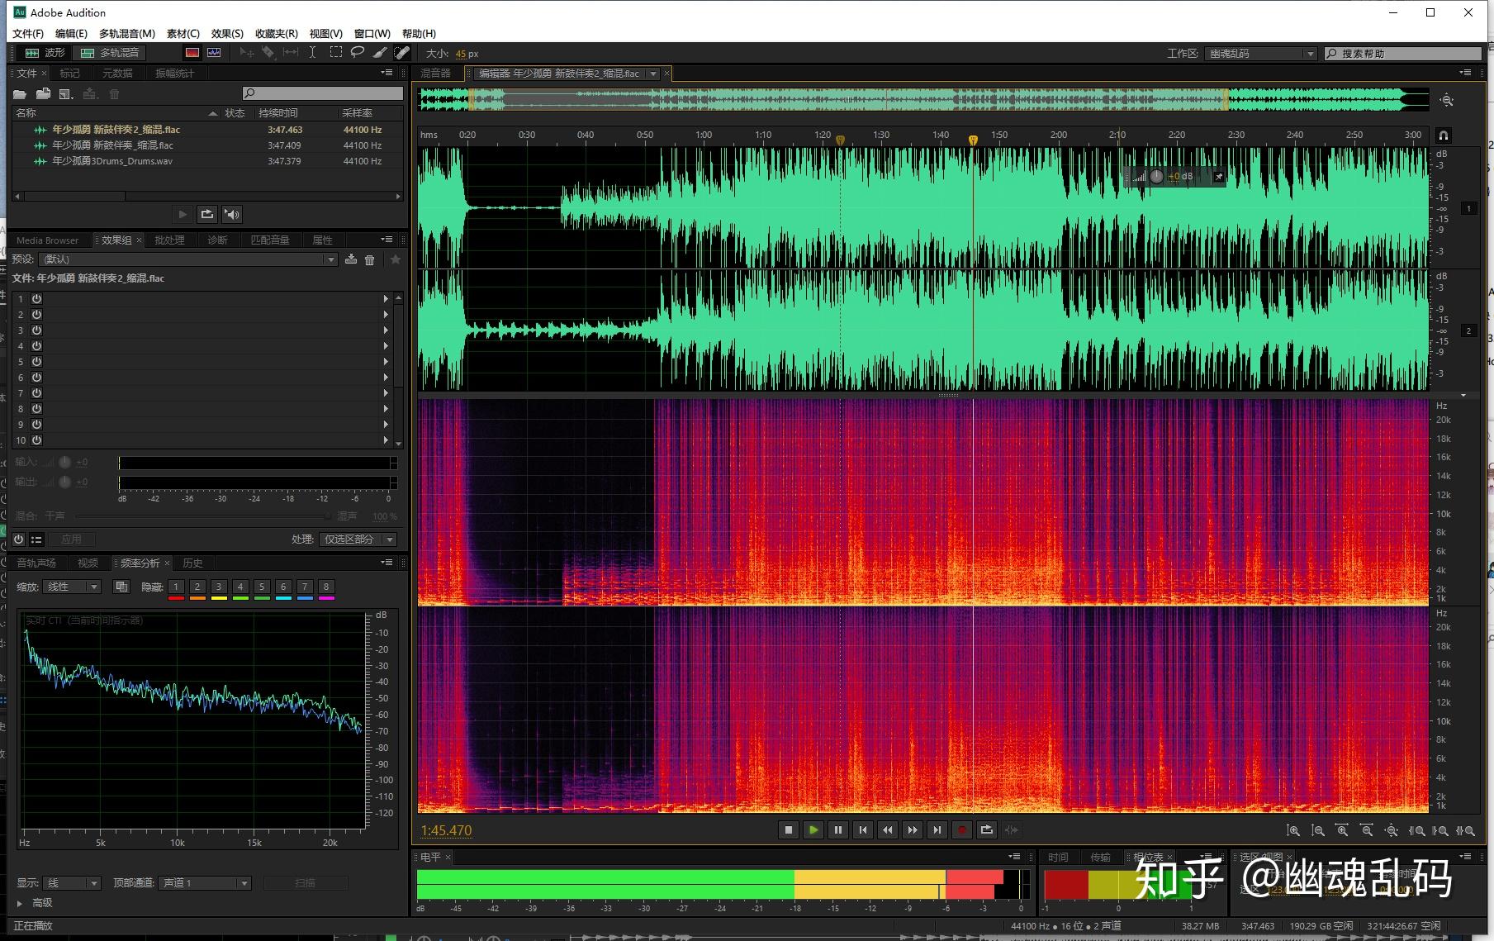Switch to the 批处理 batch process tab
1494x941 pixels.
click(x=169, y=240)
